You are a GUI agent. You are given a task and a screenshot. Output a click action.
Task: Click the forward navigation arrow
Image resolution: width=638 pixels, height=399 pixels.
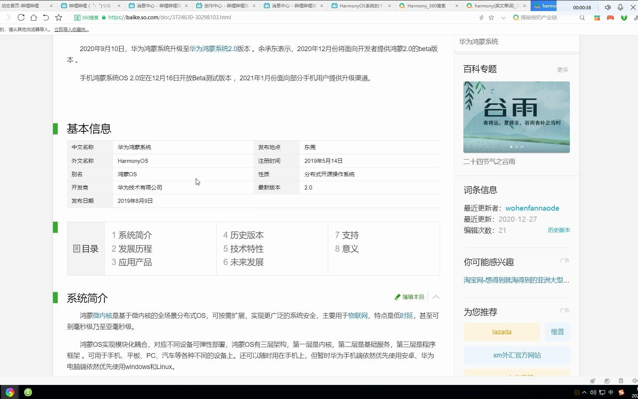pos(9,17)
